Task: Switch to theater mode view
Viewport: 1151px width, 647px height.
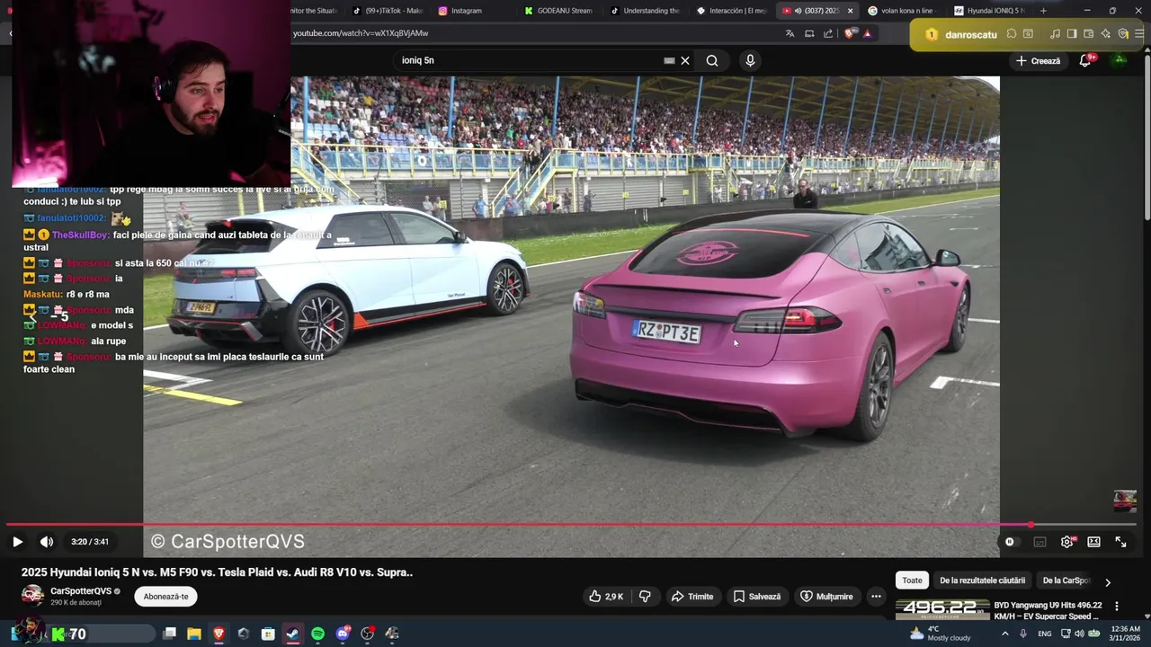Action: [x=1093, y=542]
